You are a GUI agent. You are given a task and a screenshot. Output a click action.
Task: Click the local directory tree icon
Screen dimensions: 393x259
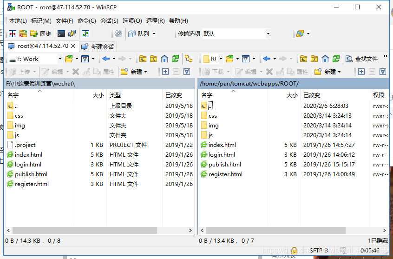[x=189, y=59]
